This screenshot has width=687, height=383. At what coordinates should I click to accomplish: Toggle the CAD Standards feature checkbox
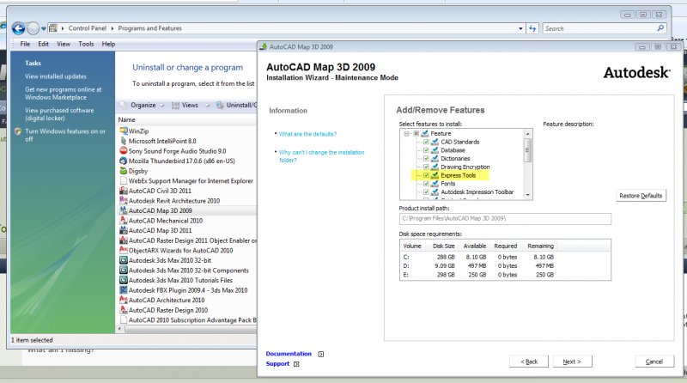click(426, 142)
